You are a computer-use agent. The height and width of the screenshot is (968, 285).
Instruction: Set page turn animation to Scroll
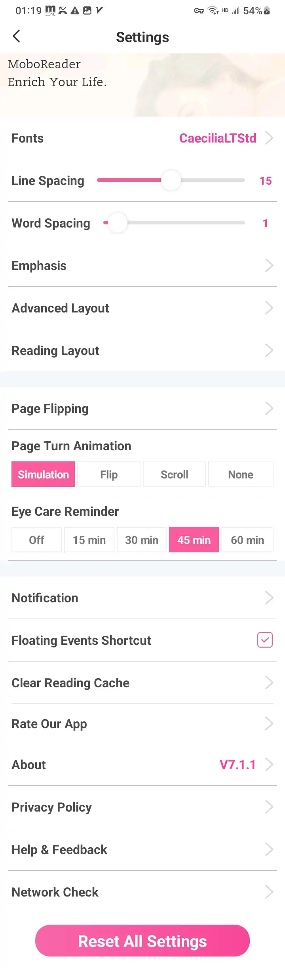click(x=174, y=474)
